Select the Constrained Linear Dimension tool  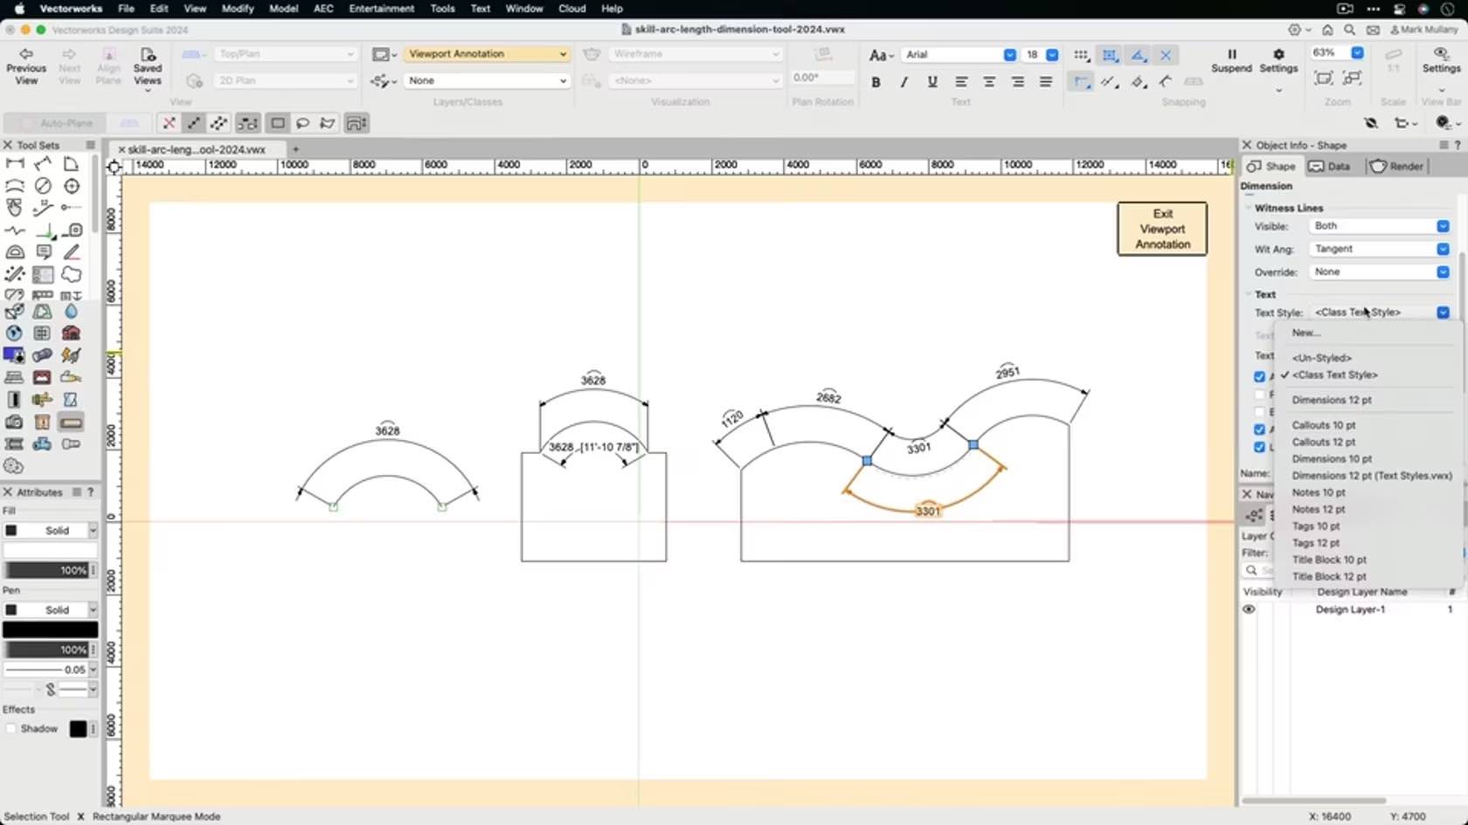point(15,163)
